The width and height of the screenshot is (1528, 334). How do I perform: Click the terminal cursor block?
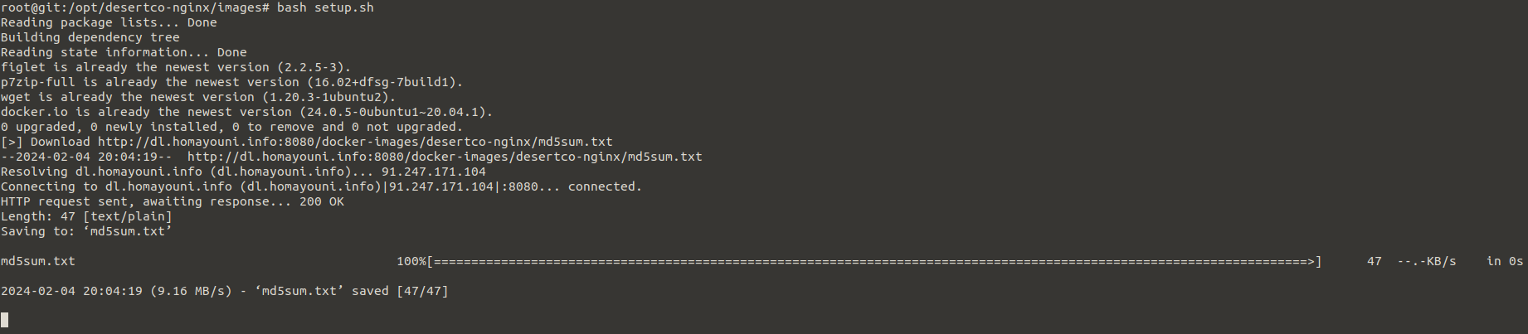click(4, 320)
